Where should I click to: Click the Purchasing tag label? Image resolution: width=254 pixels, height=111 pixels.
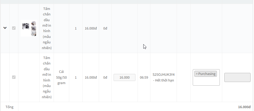(207, 74)
